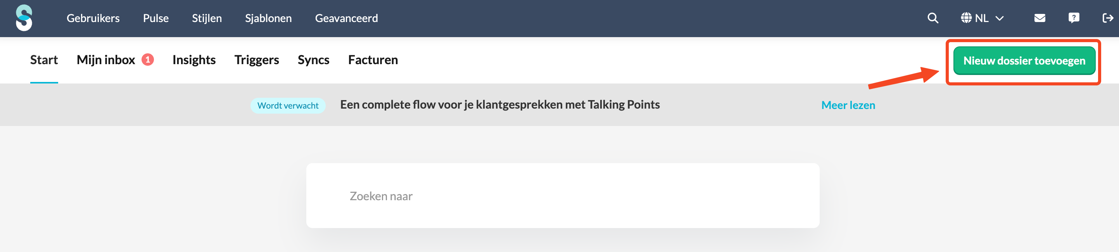Open search via the magnifier icon
Viewport: 1119px width, 252px height.
point(932,18)
